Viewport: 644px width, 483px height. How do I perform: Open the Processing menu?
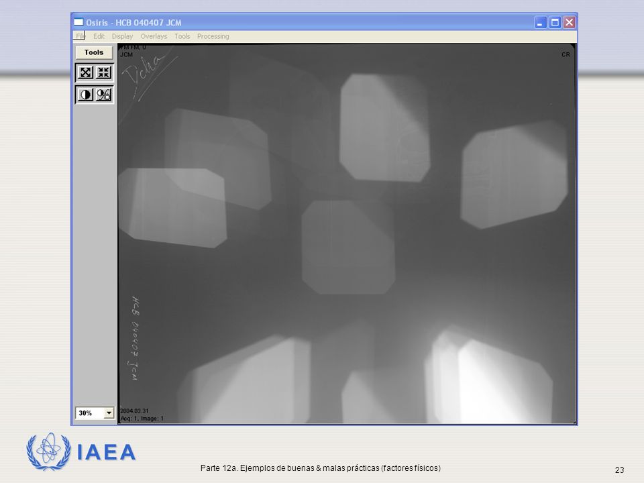point(213,36)
